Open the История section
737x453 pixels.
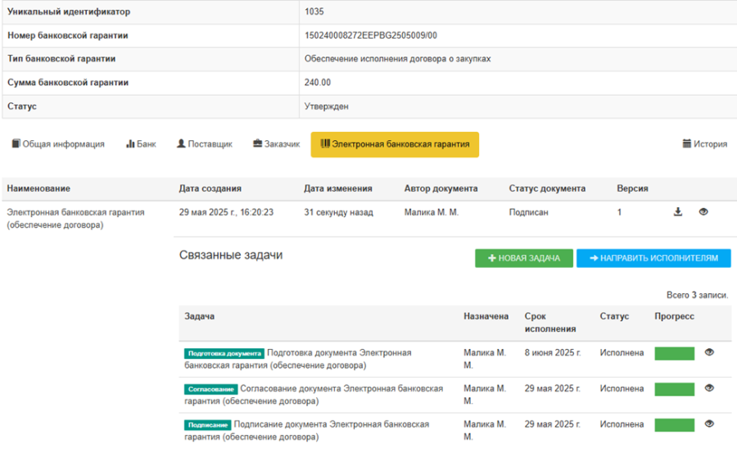704,144
